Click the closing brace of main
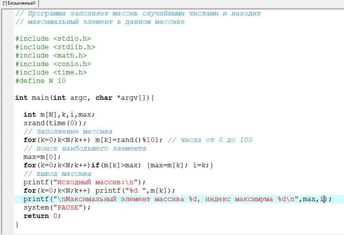 [x=17, y=225]
